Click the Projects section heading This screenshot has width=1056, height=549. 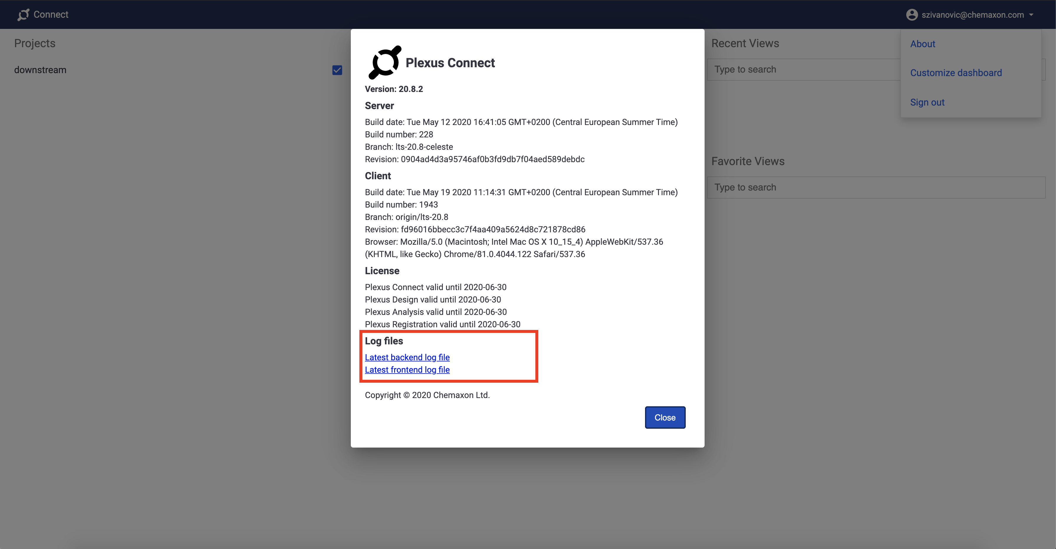[x=34, y=43]
